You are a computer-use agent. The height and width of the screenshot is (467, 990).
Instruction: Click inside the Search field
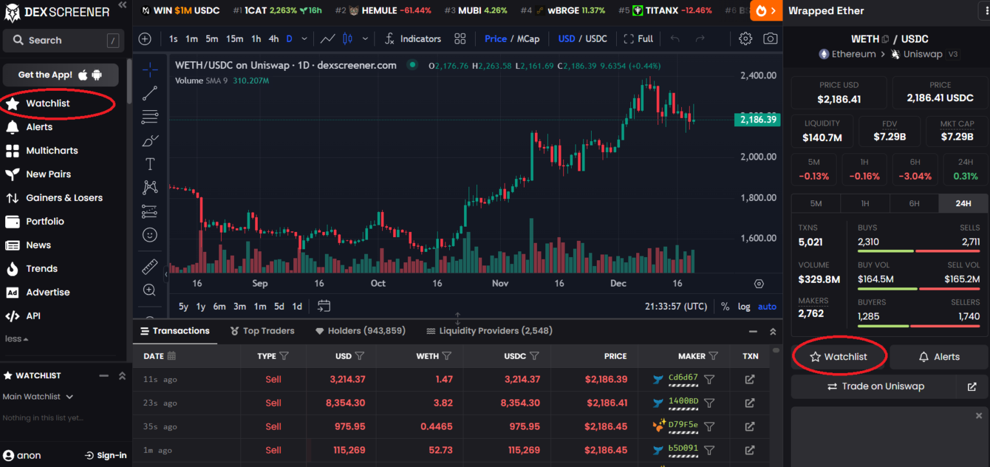(63, 40)
